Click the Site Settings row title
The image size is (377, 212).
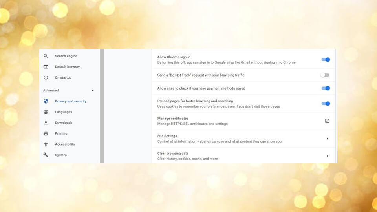click(x=167, y=136)
